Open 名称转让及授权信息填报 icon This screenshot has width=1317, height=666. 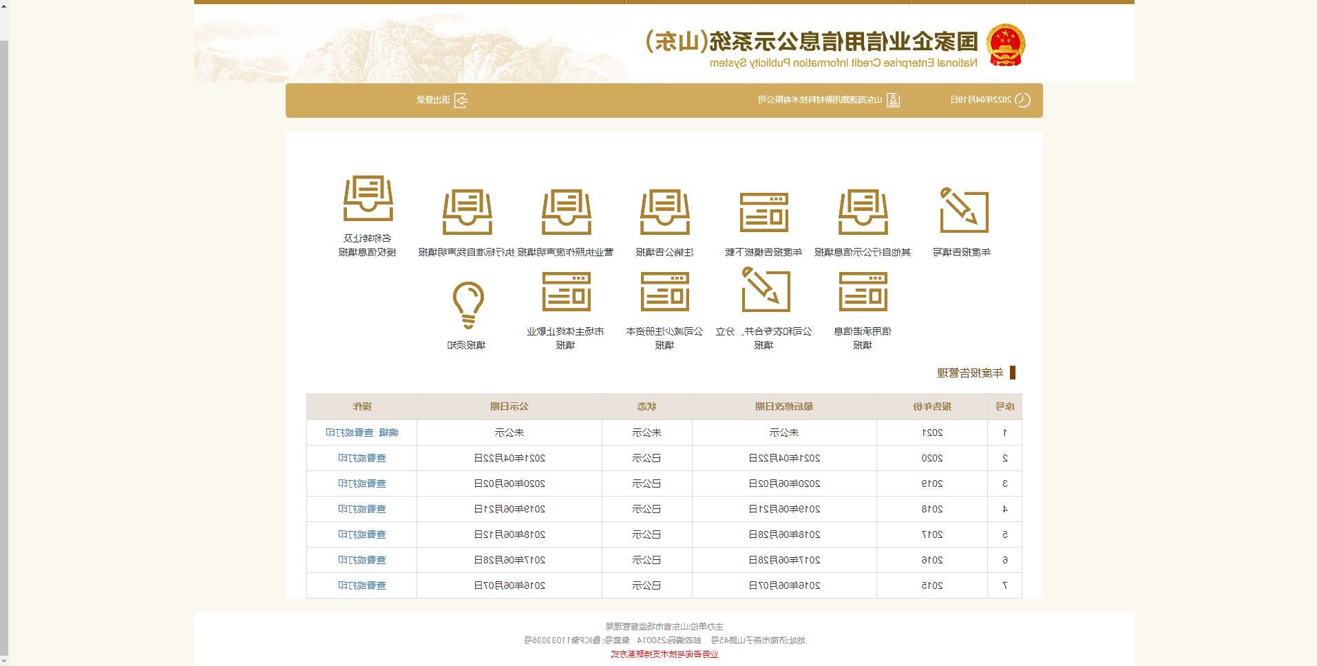click(x=368, y=198)
